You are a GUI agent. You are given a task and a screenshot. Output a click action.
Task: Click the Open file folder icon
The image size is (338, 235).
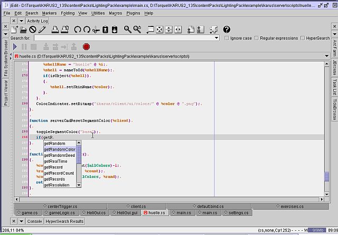pyautogui.click(x=24, y=30)
